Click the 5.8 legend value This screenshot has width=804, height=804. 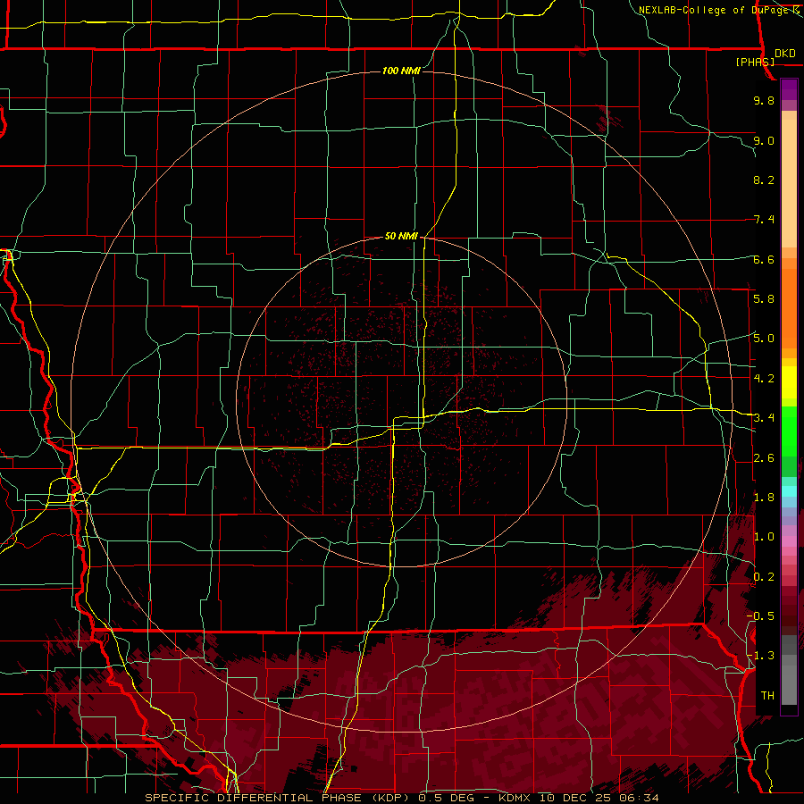click(x=764, y=299)
